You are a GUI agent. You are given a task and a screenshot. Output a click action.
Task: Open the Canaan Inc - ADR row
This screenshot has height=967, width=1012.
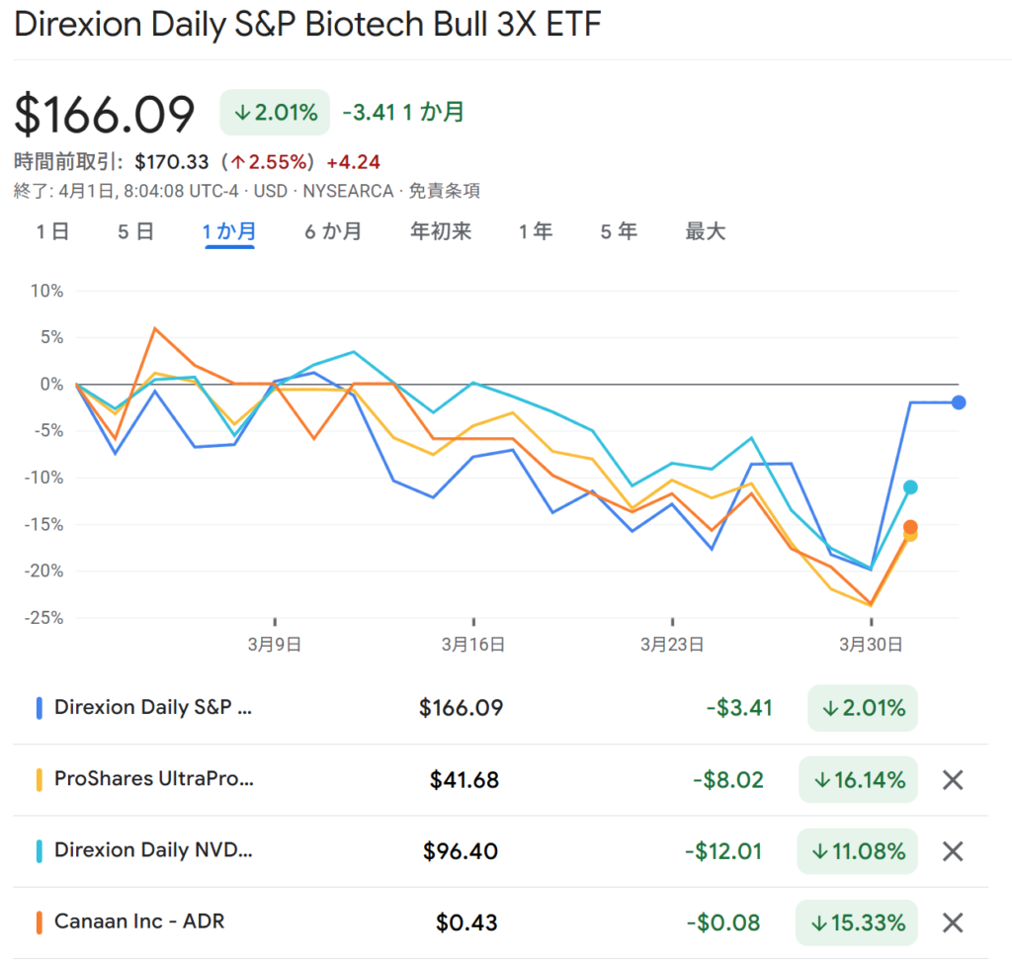pos(139,922)
